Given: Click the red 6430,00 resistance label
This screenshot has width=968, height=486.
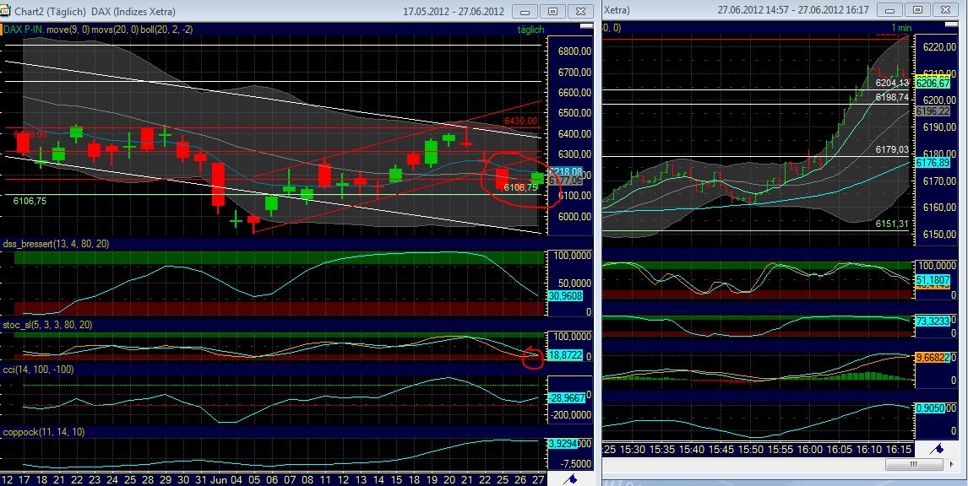Looking at the screenshot, I should (x=520, y=121).
